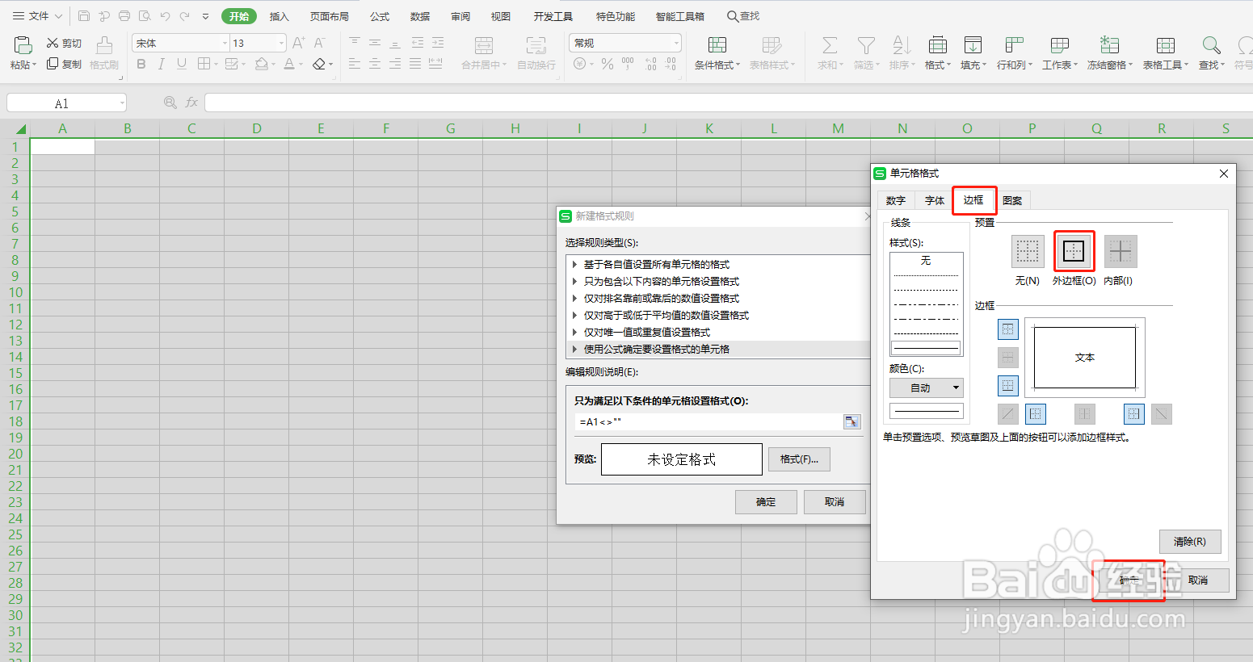Click the increase font size icon
Screen dimensions: 1253x662
pyautogui.click(x=298, y=43)
